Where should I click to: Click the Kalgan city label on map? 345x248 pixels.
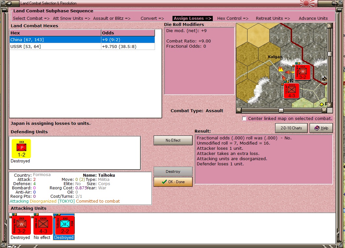click(275, 57)
